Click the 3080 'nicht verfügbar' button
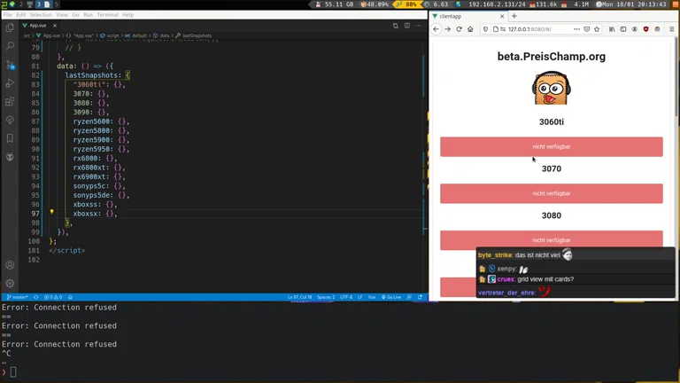Screen dimensions: 680x383 point(552,240)
